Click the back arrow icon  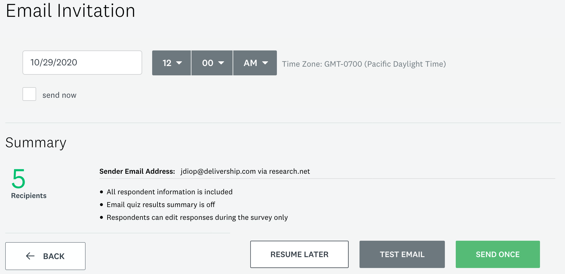tap(30, 256)
